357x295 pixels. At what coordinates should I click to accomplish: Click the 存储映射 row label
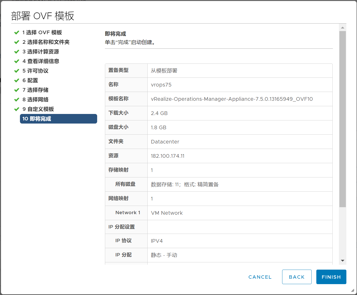[118, 170]
